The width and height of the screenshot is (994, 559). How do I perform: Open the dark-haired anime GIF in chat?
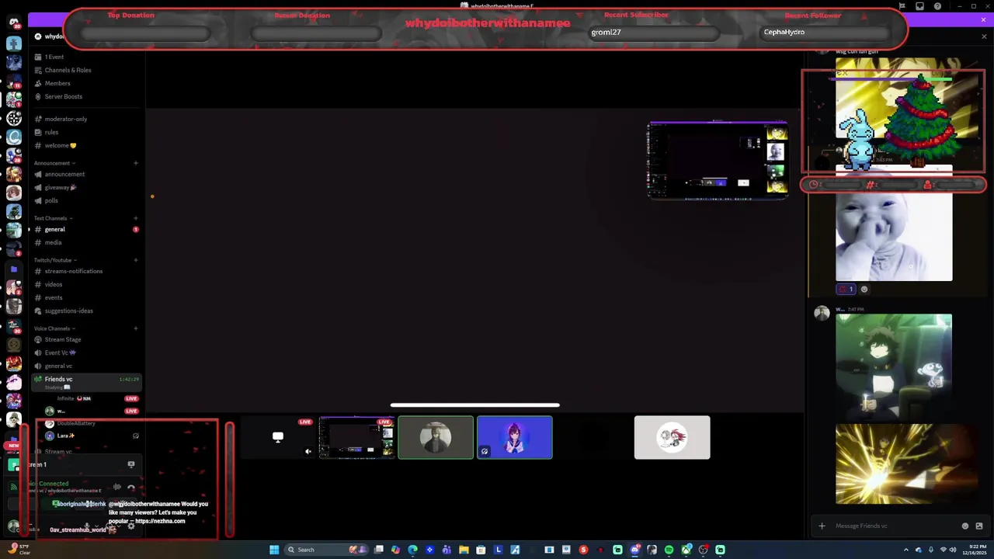click(894, 366)
